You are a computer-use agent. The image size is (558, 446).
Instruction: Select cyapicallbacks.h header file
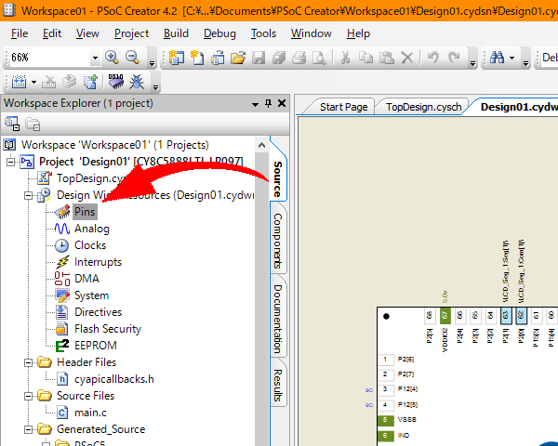[x=113, y=379]
